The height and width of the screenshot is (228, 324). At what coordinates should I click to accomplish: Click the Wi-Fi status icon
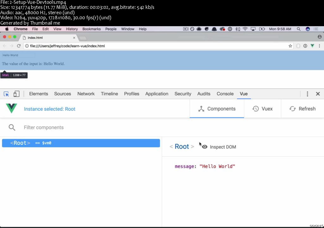click(245, 29)
